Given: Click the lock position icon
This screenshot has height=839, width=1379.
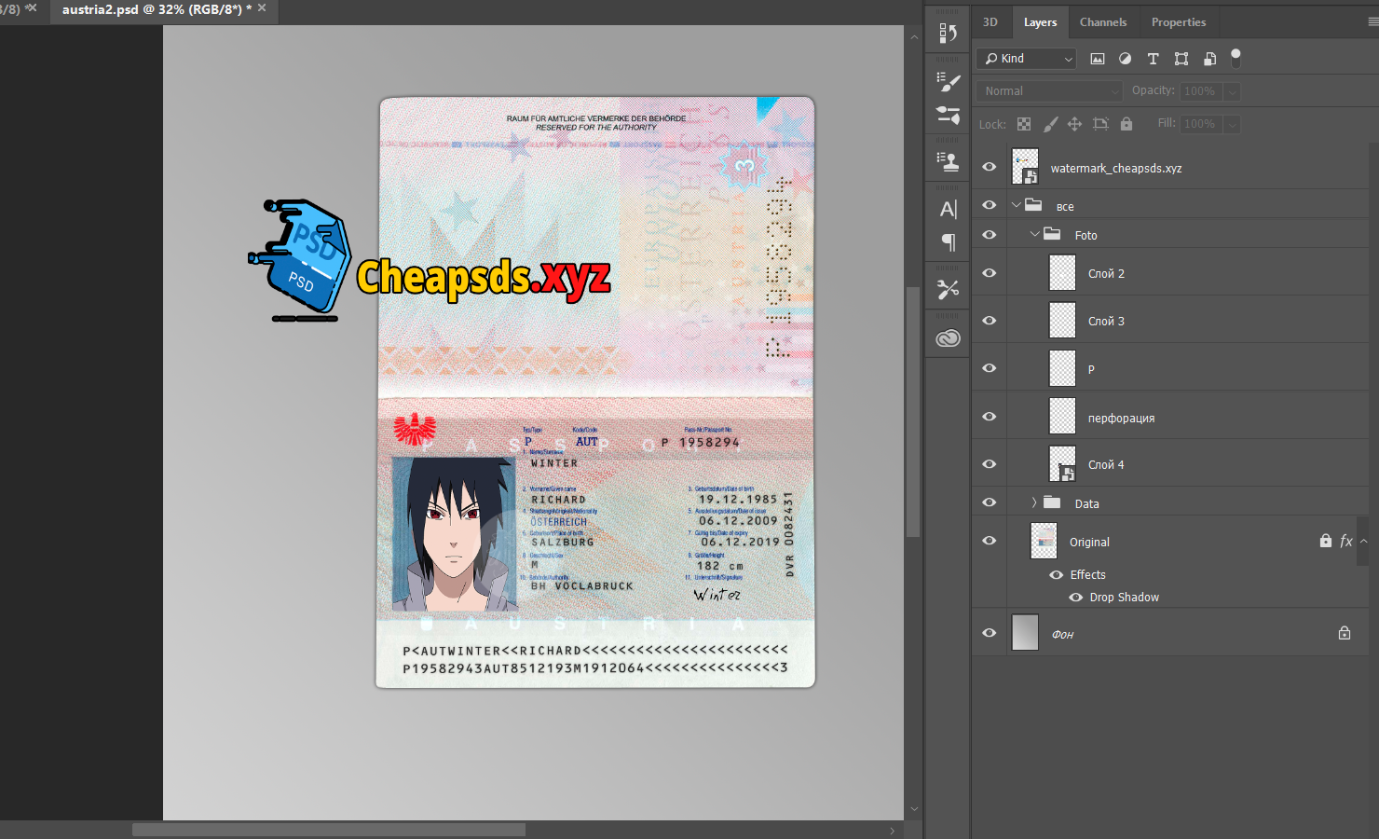Looking at the screenshot, I should tap(1074, 124).
